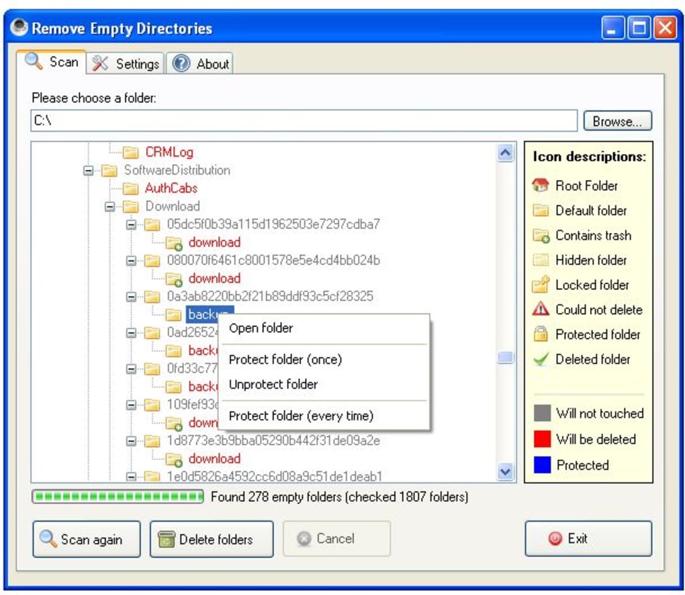Screen dimensions: 685x595
Task: Choose Unprotect folder in context menu
Action: point(273,385)
